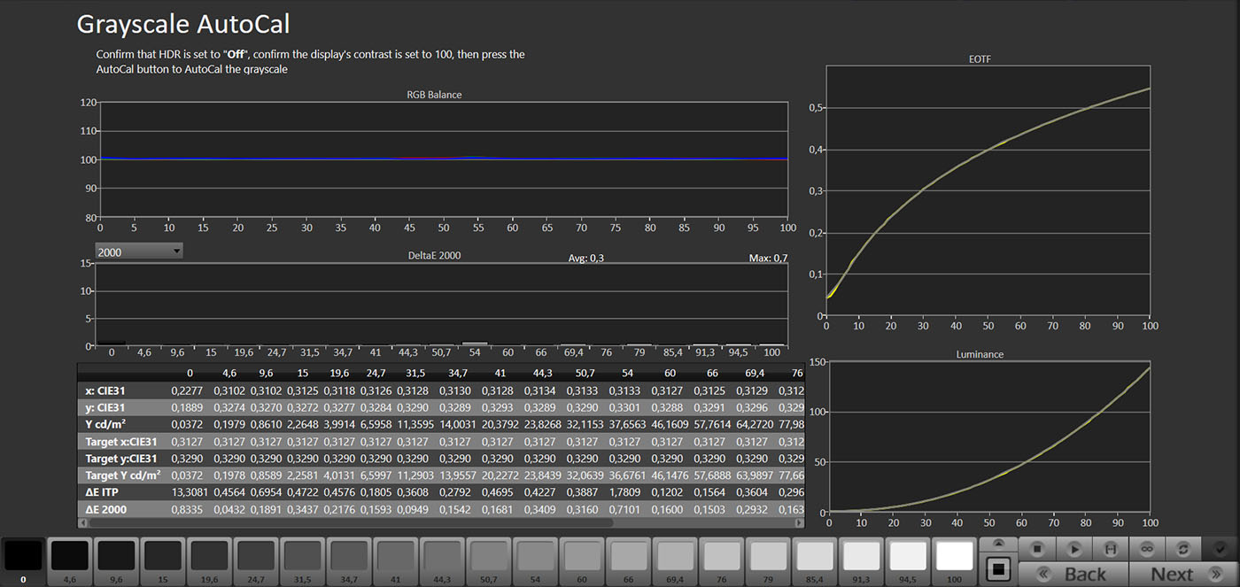Go to Next workflow step
This screenshot has height=587, width=1240.
[1174, 574]
